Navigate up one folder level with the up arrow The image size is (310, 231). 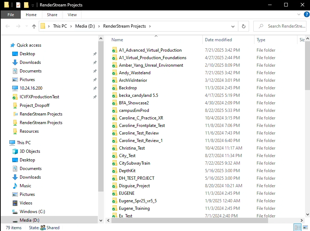click(34, 26)
